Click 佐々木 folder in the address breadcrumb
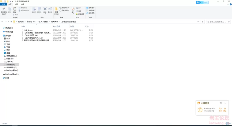This screenshot has height=126, width=232. coord(43,22)
